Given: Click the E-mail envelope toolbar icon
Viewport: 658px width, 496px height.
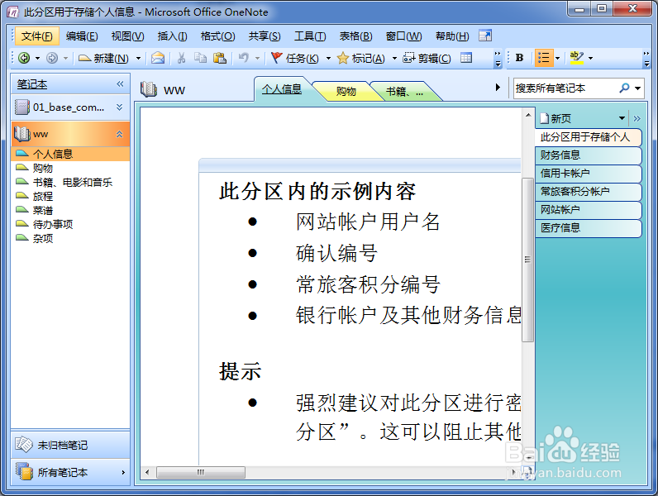Looking at the screenshot, I should (158, 58).
